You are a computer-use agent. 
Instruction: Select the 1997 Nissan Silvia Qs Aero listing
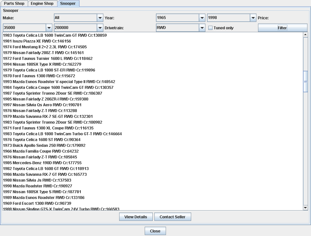coord(153,105)
